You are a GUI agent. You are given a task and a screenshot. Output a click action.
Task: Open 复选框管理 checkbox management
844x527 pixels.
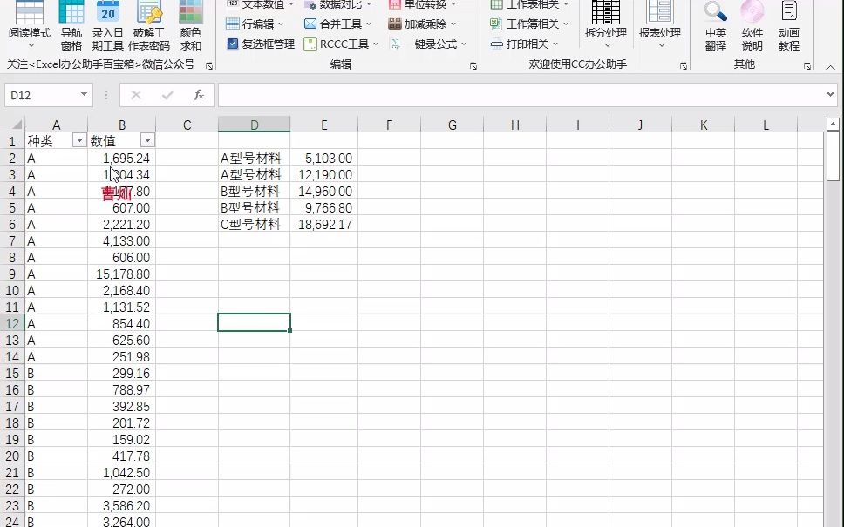click(264, 44)
